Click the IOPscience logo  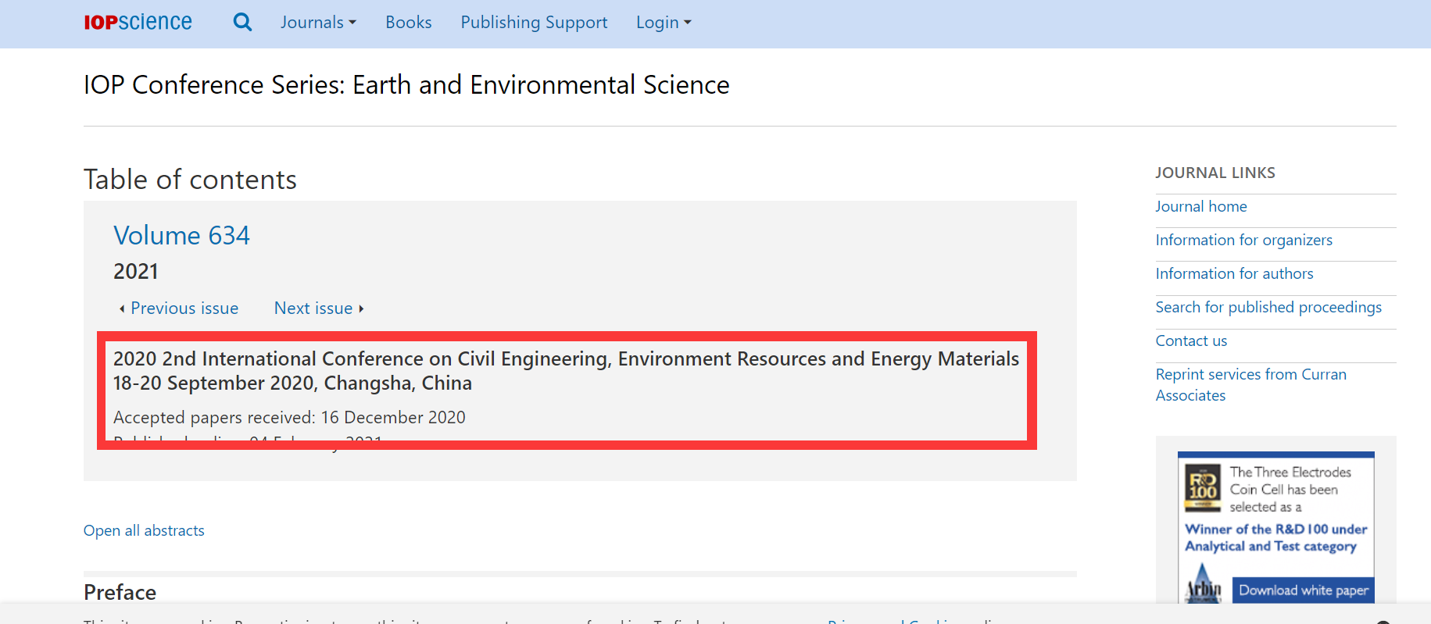pyautogui.click(x=138, y=22)
